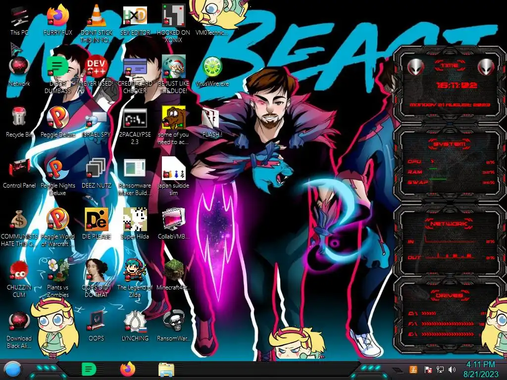
Task: Click the Start orb button
Action: [13, 370]
